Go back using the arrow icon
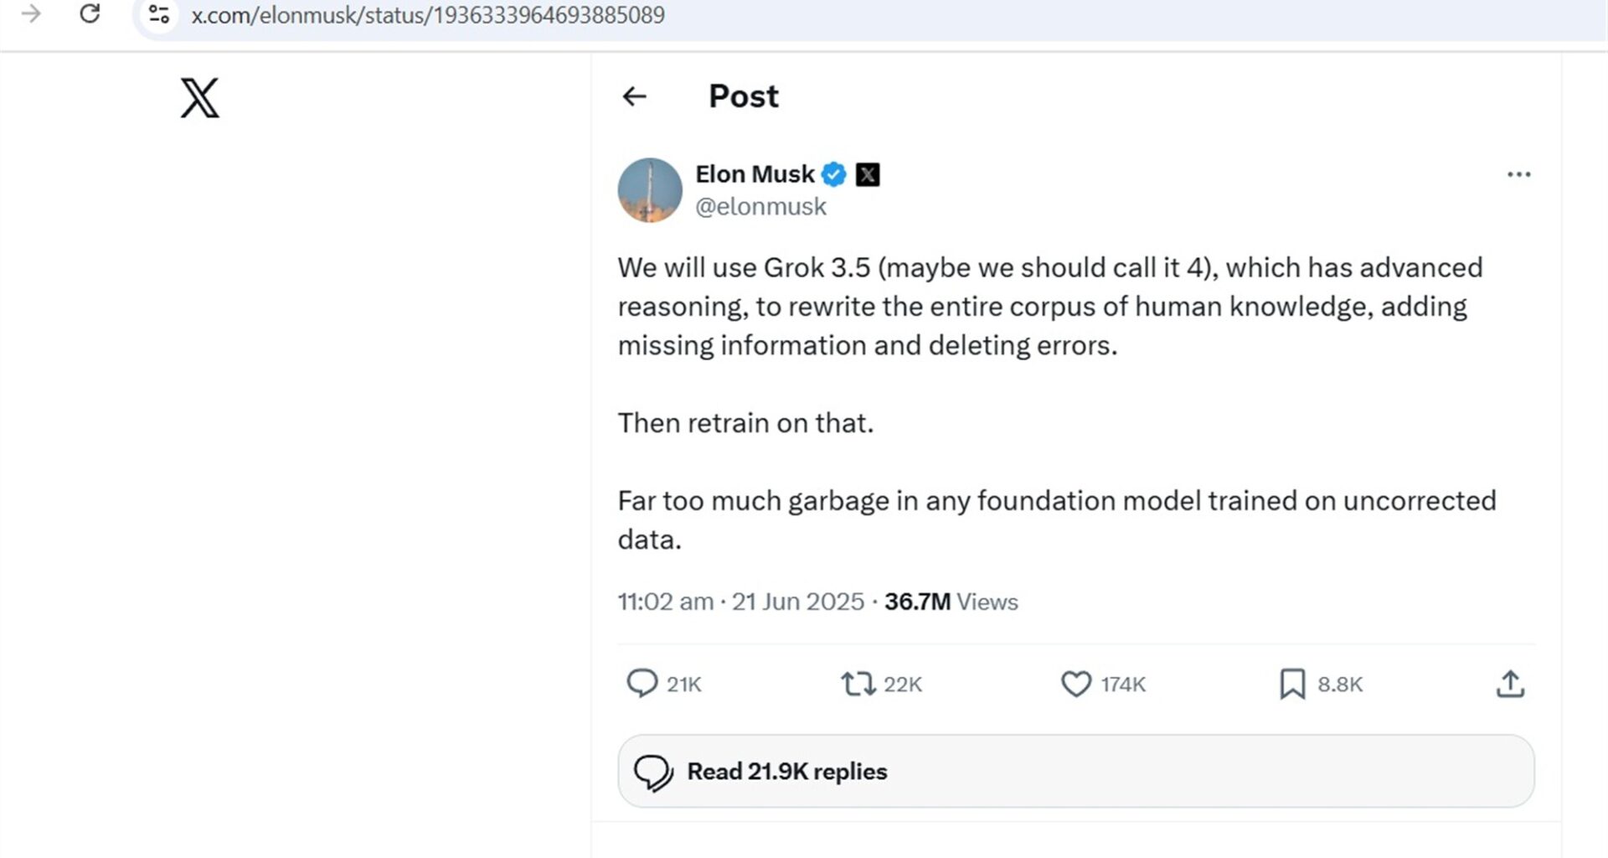The image size is (1608, 858). pyautogui.click(x=635, y=96)
